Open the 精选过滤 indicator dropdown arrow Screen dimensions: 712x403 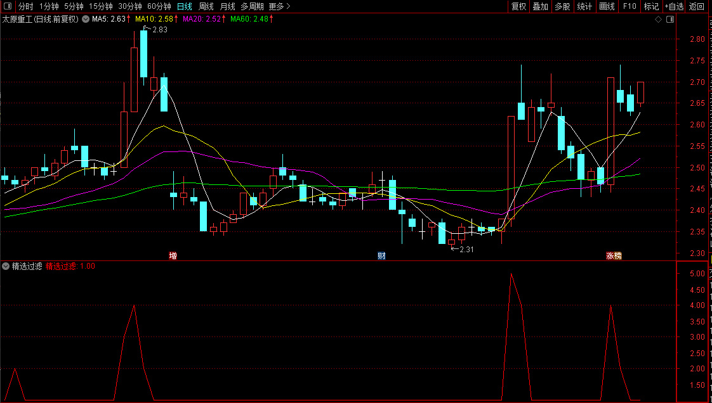point(6,267)
